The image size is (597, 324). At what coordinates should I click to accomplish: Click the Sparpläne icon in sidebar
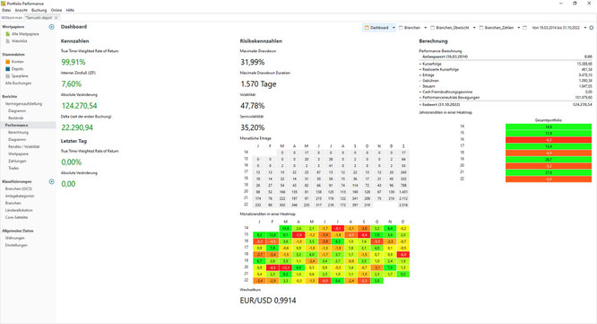7,76
